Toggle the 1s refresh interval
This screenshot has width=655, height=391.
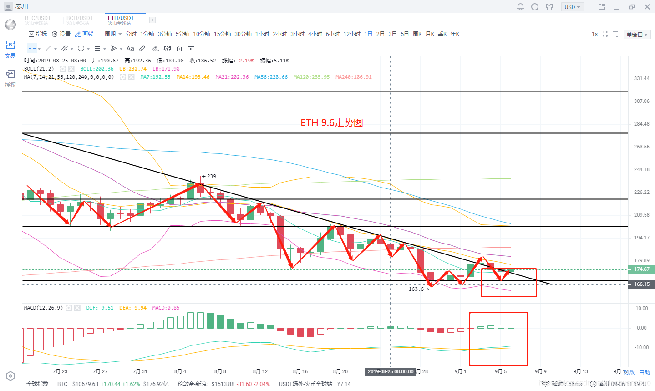(x=594, y=34)
